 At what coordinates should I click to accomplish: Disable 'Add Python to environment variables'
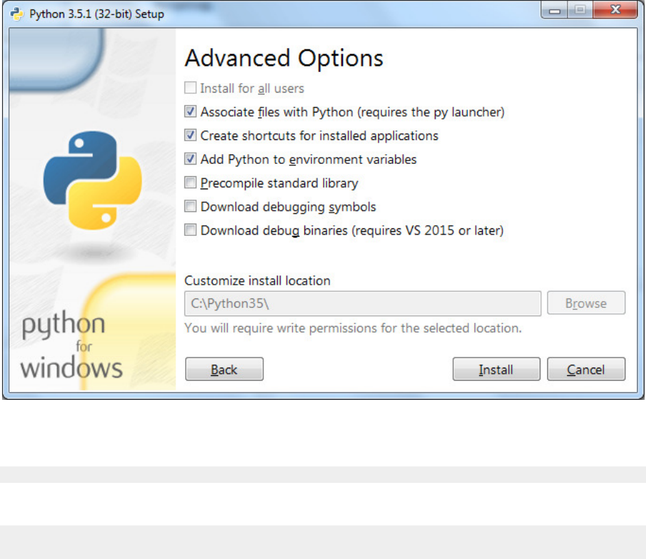191,159
